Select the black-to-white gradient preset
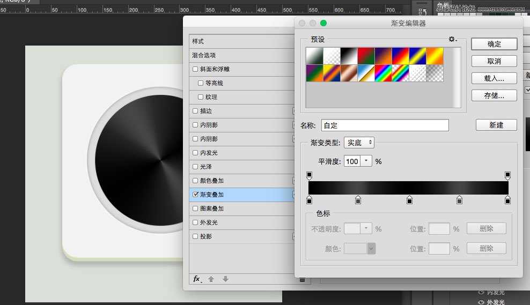Screen dimensions: 530x305 coord(349,56)
